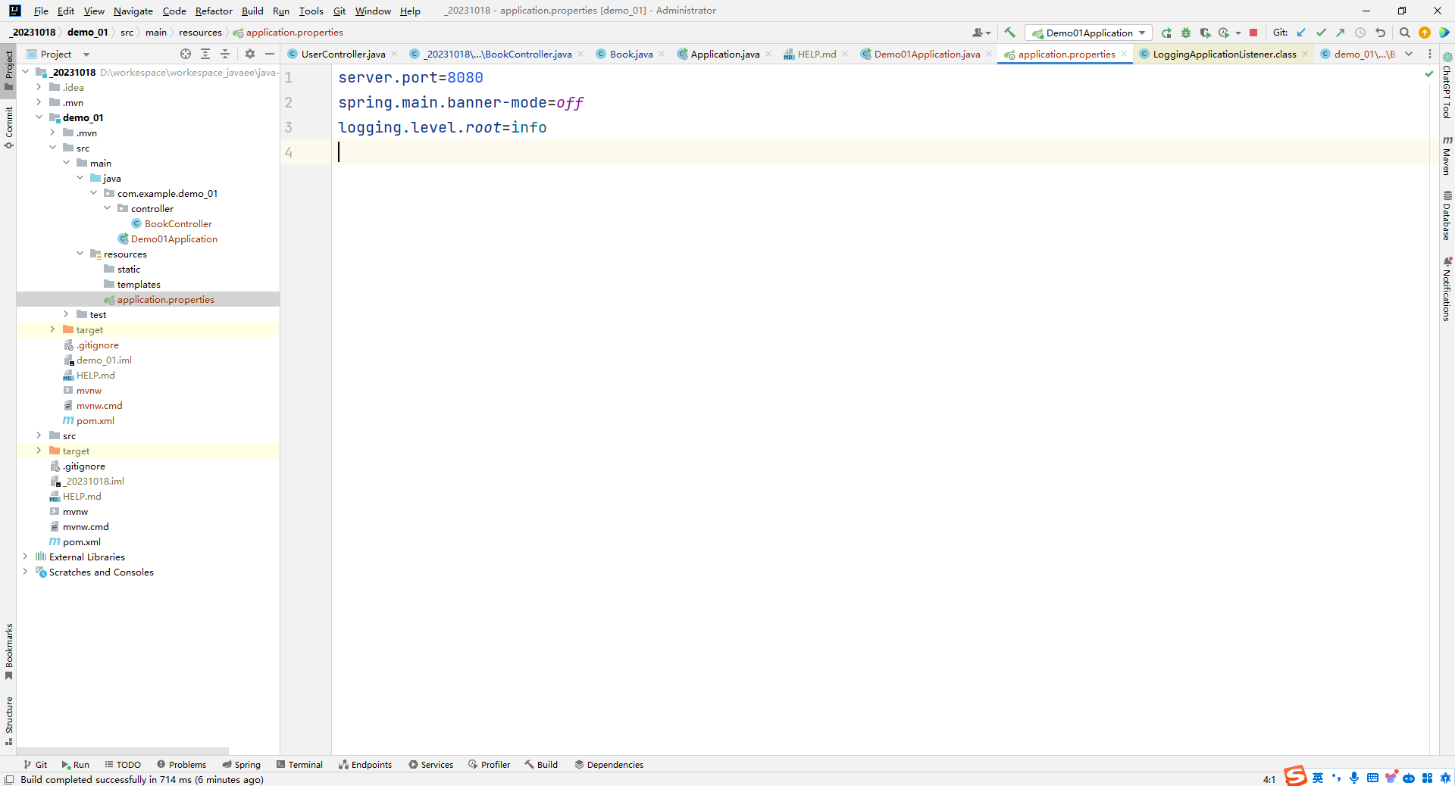The image size is (1455, 786).
Task: Open the Navigate menu
Action: tap(133, 11)
